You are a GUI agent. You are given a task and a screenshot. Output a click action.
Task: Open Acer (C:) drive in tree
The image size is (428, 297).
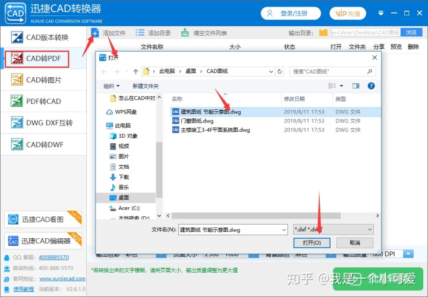point(124,208)
